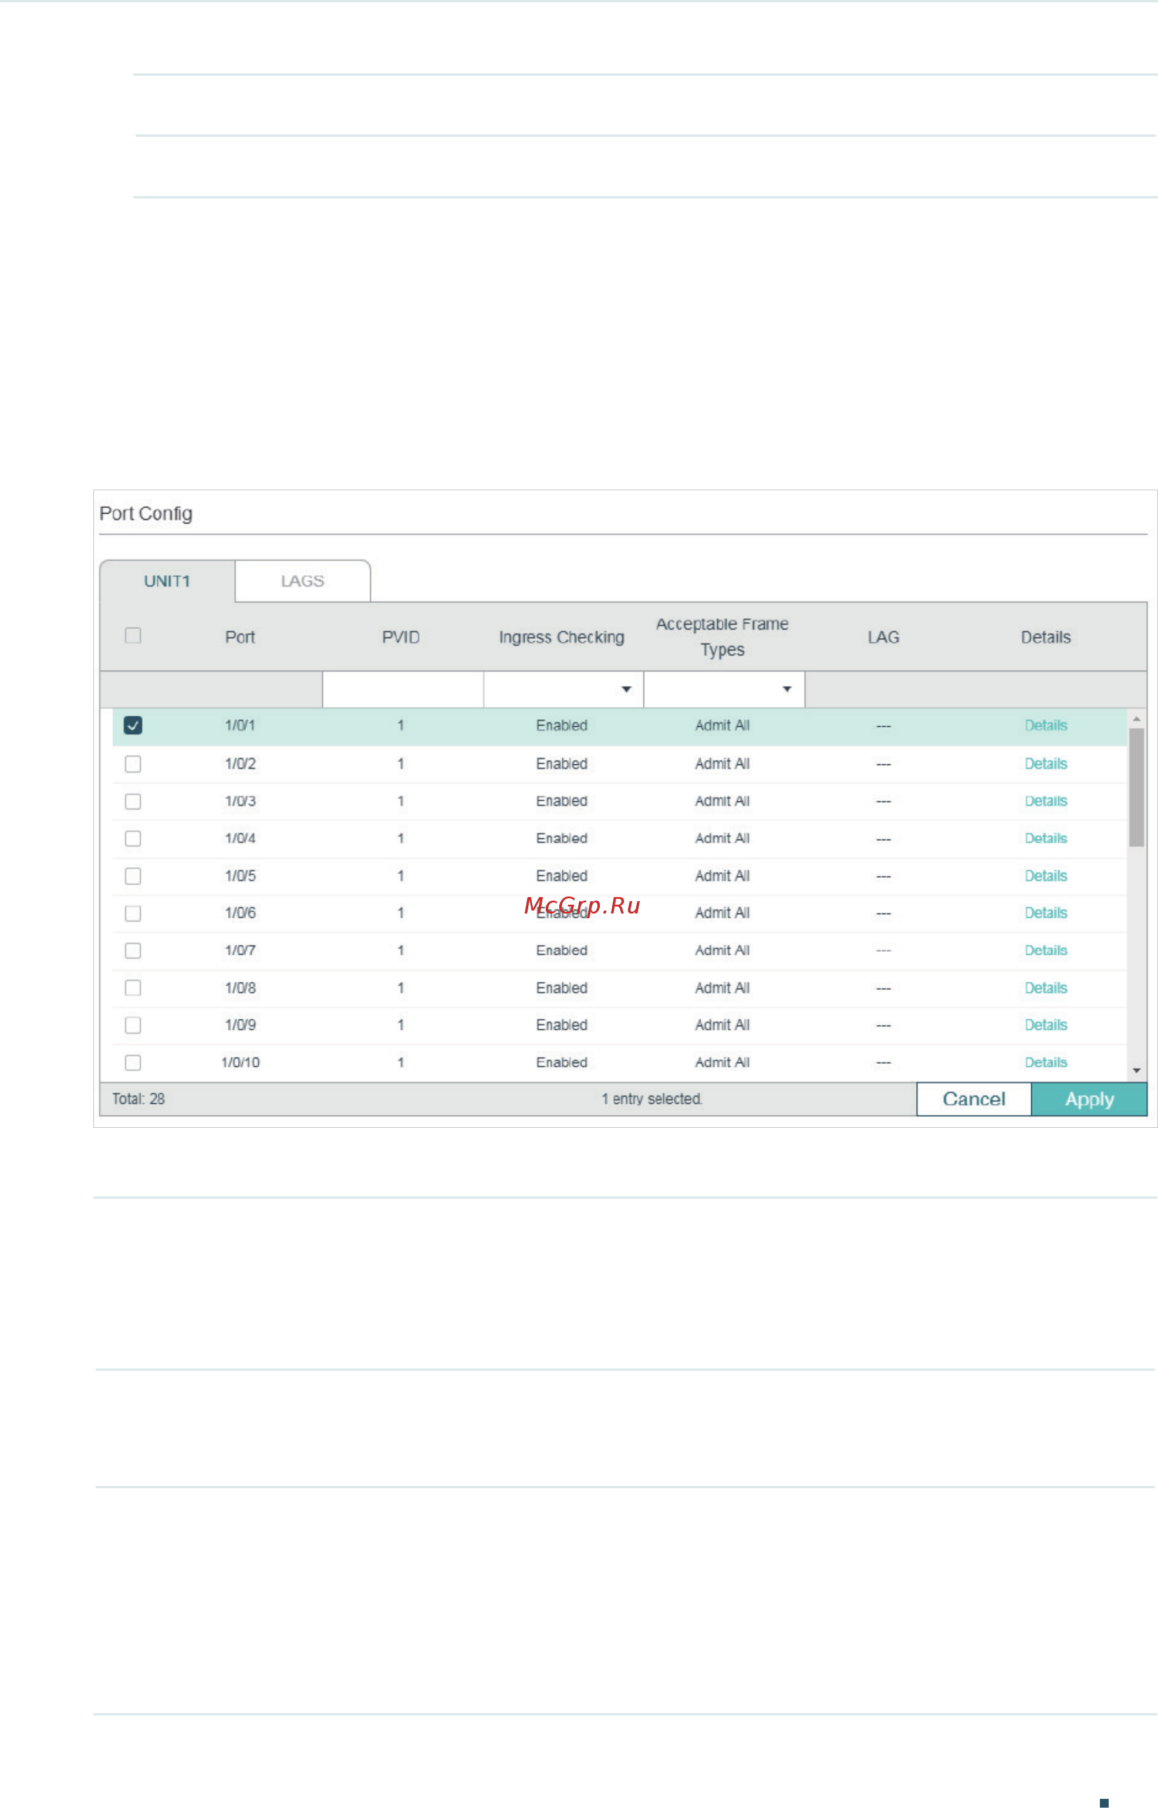Image resolution: width=1158 pixels, height=1810 pixels.
Task: Open Details link for port 1/0/2
Action: [1046, 764]
